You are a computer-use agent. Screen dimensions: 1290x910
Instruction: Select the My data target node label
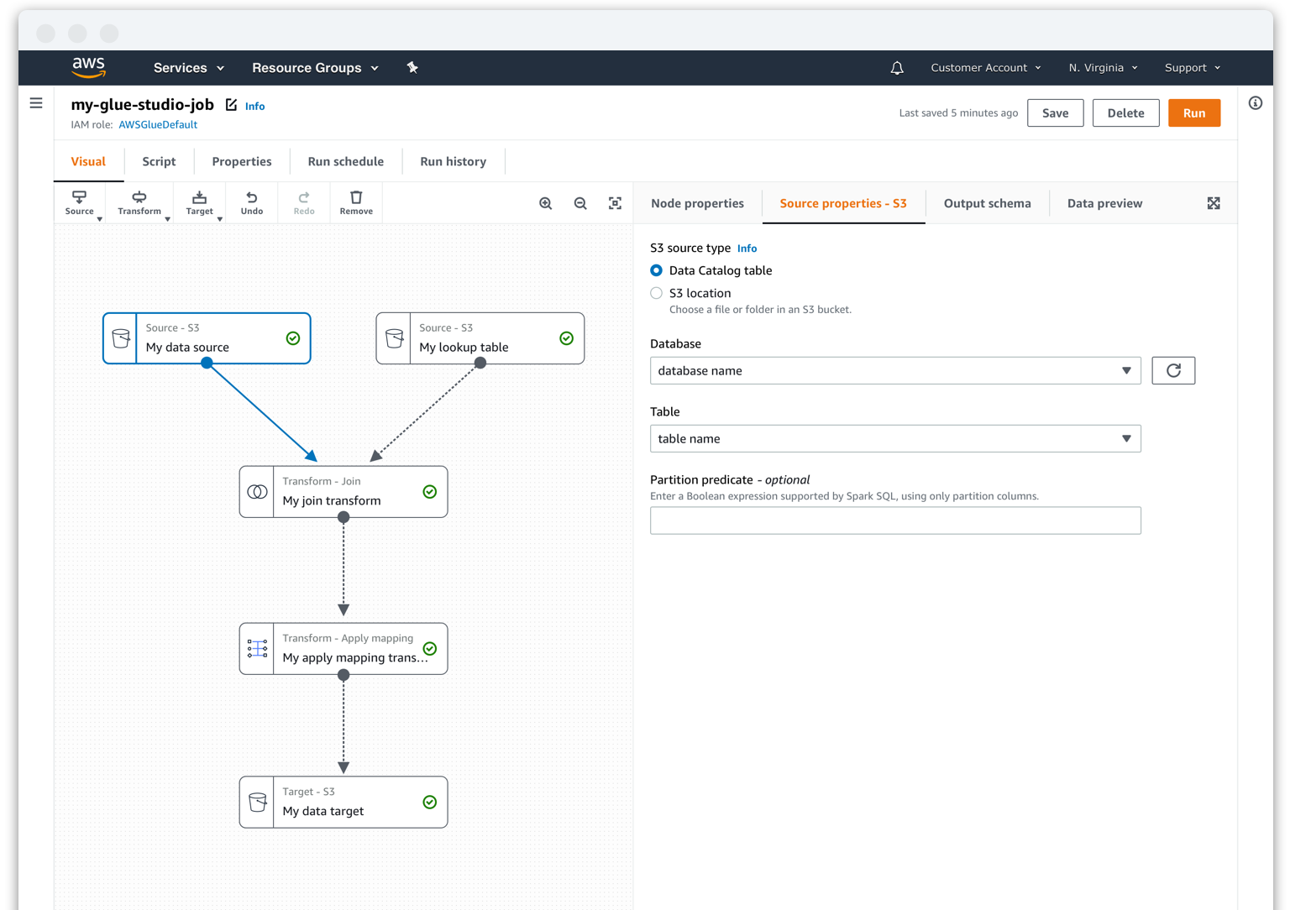click(x=323, y=811)
